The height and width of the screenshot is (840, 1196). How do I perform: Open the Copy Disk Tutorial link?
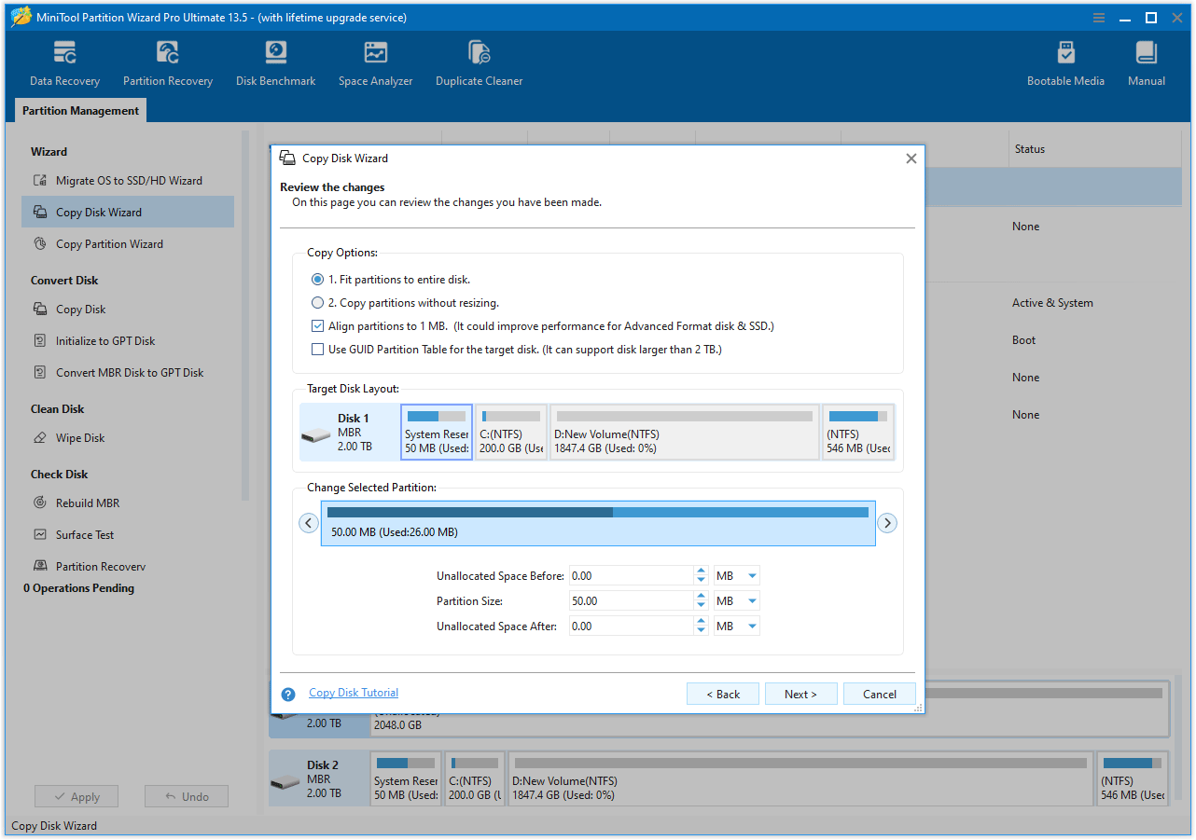click(353, 692)
